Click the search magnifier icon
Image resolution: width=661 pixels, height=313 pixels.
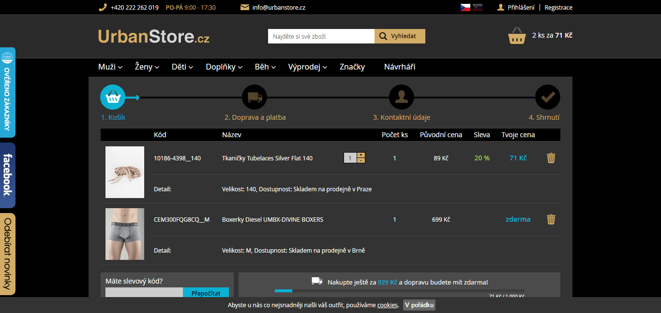[x=383, y=36]
